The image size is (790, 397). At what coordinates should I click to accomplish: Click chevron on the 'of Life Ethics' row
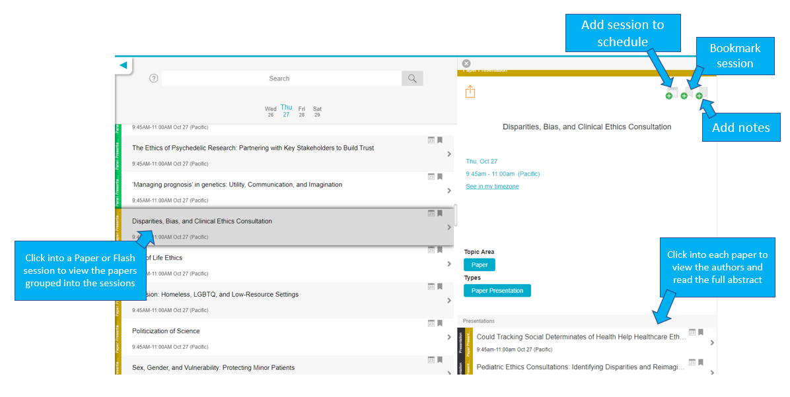coord(449,264)
